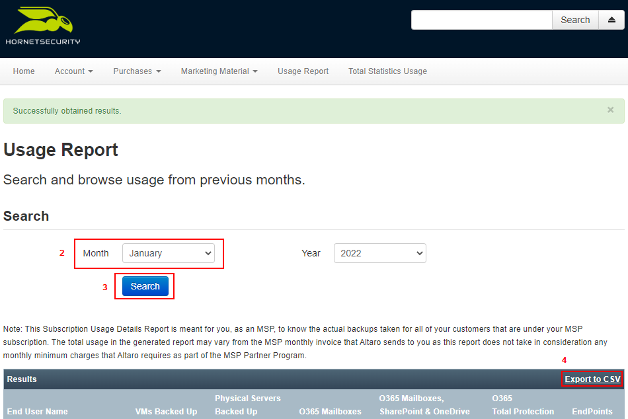Click the Export to CSV link

(x=592, y=379)
